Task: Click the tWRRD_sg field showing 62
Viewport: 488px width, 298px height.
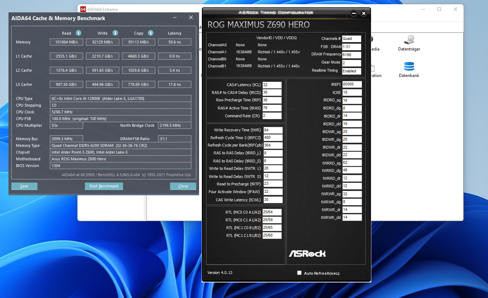Action: point(352,163)
